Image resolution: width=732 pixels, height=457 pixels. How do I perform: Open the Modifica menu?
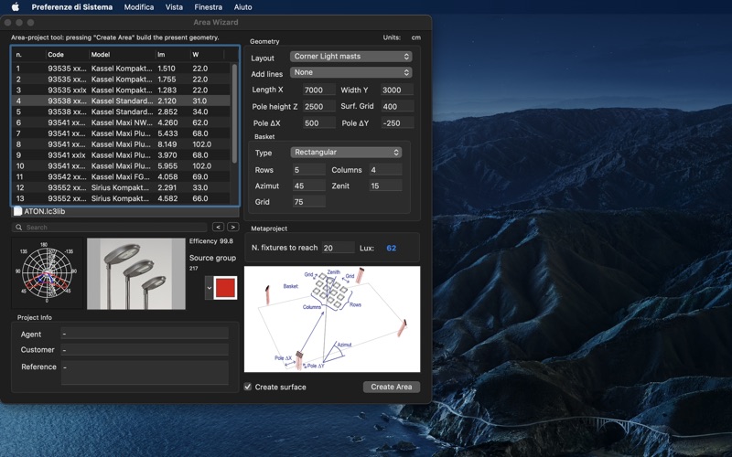pos(139,7)
